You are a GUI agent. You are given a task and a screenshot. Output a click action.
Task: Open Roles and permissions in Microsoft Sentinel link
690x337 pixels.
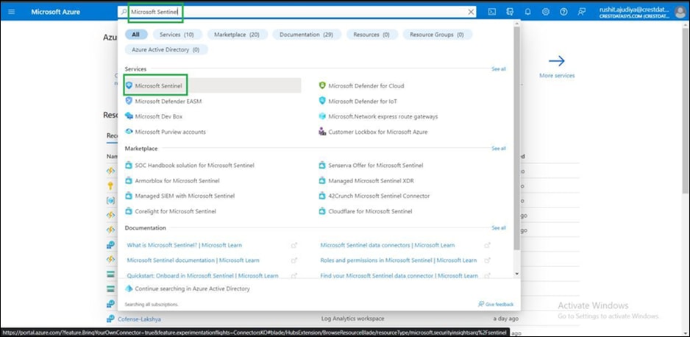[399, 260]
